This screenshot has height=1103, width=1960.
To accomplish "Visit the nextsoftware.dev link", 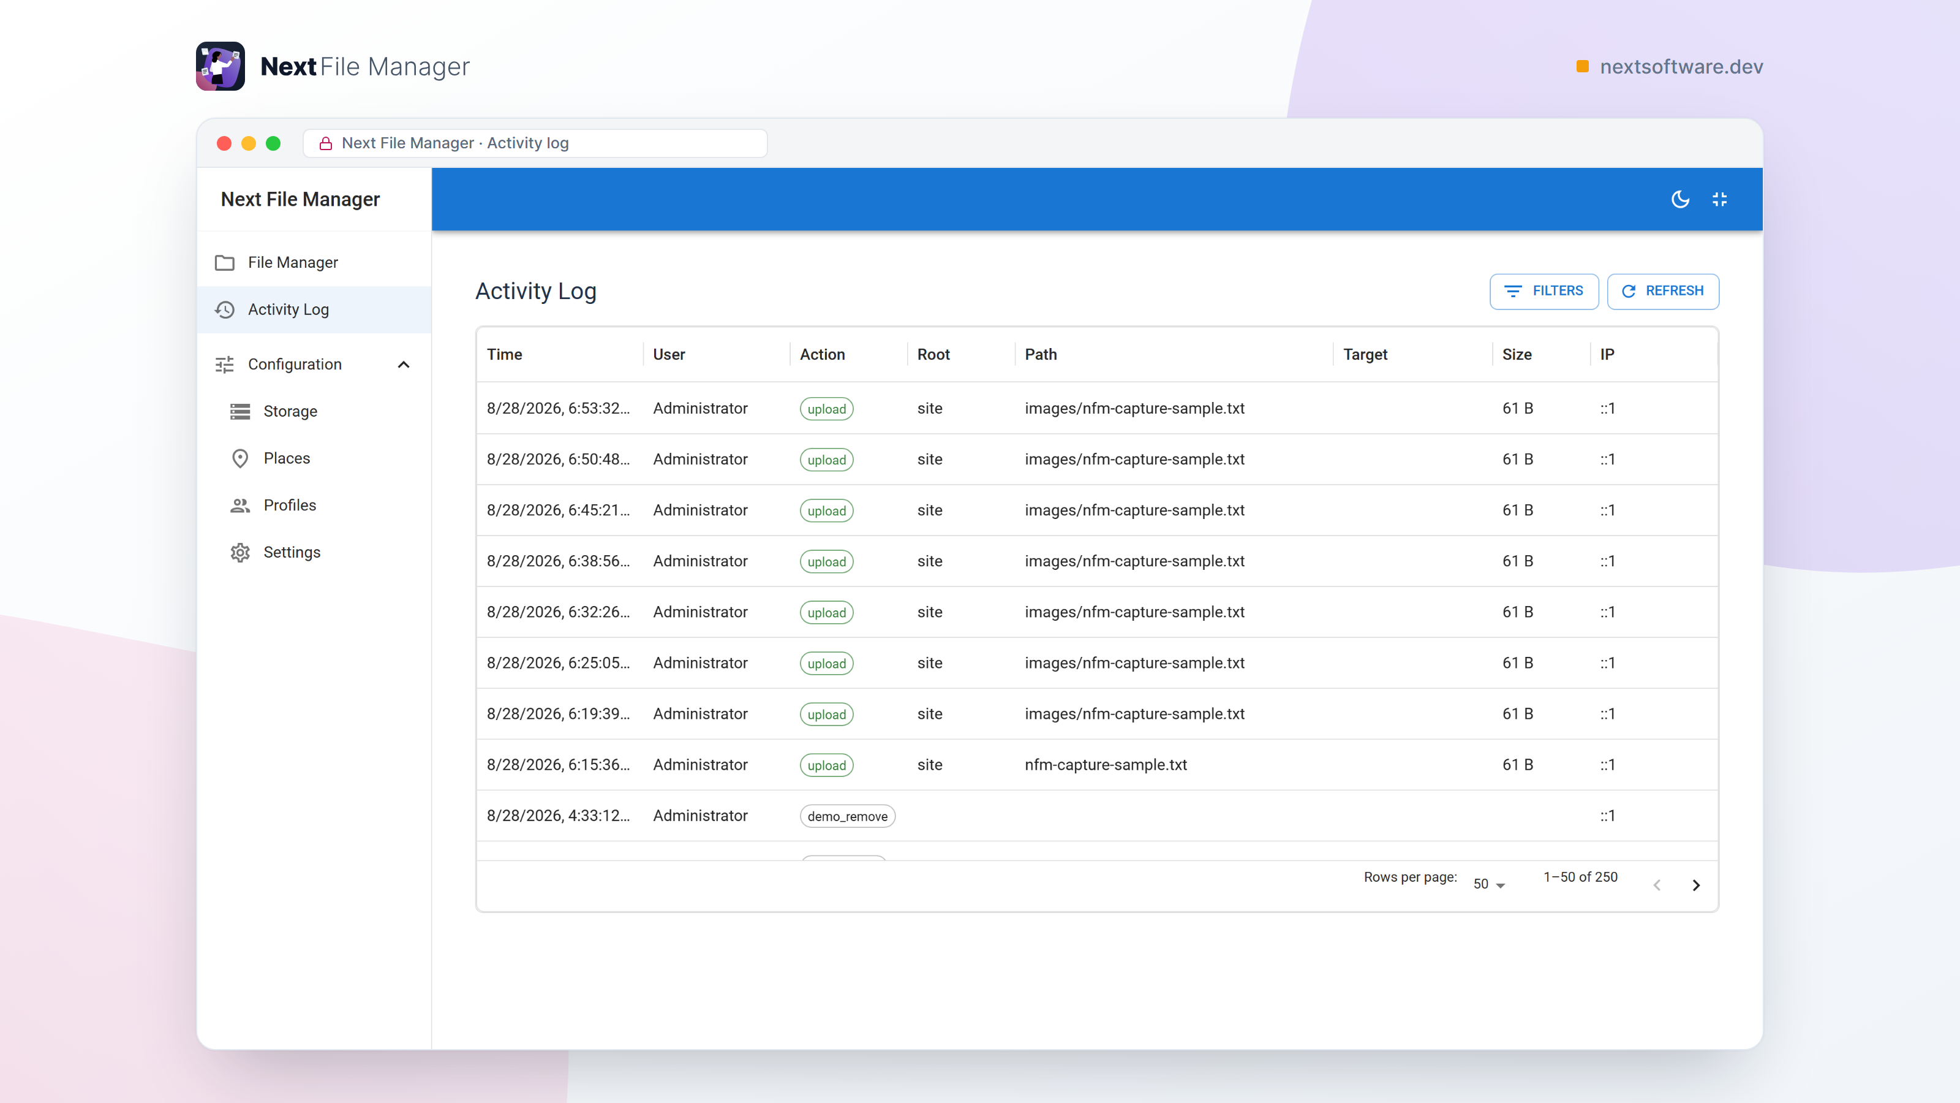I will click(x=1681, y=67).
